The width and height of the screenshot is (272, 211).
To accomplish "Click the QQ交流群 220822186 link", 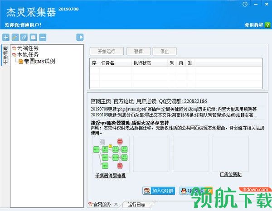I will (183, 101).
